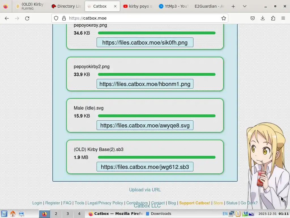Select the Catbox tab
The image size is (290, 218).
click(102, 6)
